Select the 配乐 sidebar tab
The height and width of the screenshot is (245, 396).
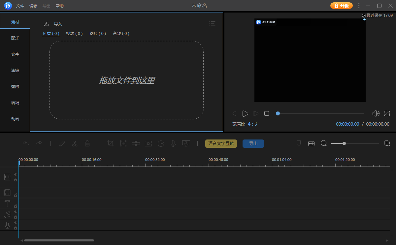[x=15, y=38]
